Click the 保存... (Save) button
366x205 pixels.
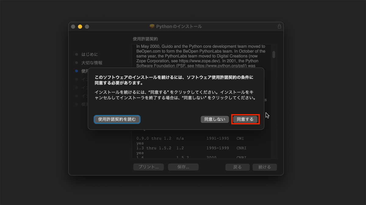[183, 167]
